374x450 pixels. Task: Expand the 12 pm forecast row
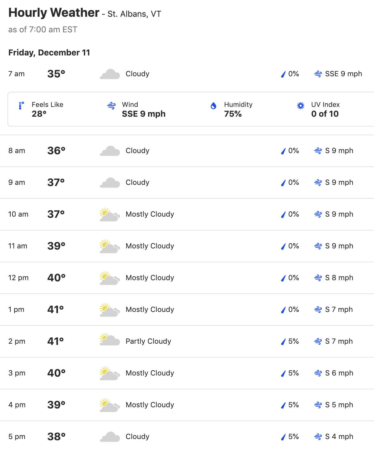tap(187, 278)
